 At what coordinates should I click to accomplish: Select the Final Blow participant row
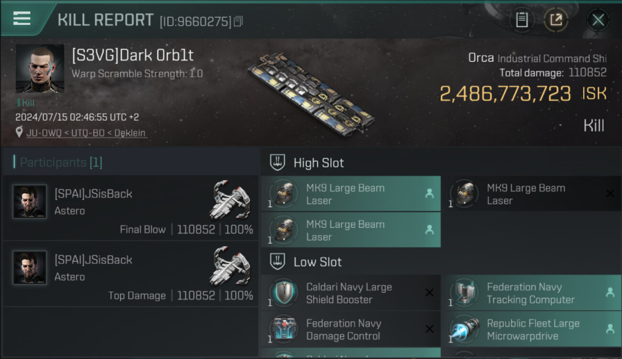click(x=130, y=208)
